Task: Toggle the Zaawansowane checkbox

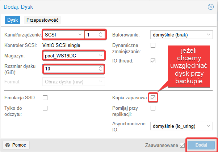Action: pyautogui.click(x=182, y=145)
